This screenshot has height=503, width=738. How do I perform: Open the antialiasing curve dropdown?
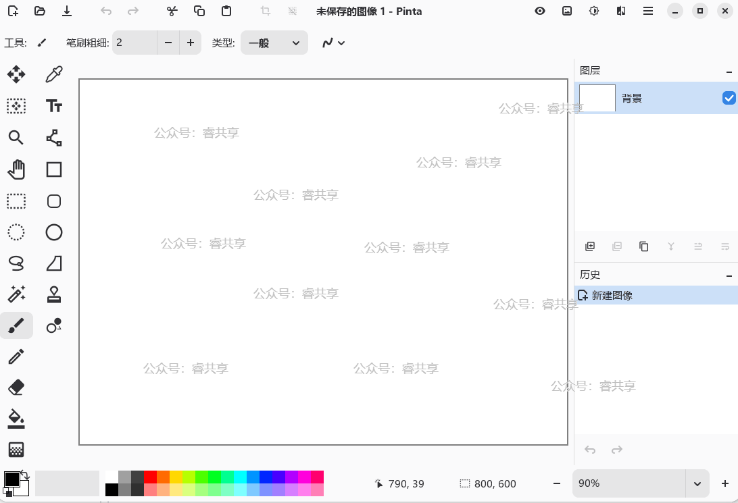coord(333,43)
